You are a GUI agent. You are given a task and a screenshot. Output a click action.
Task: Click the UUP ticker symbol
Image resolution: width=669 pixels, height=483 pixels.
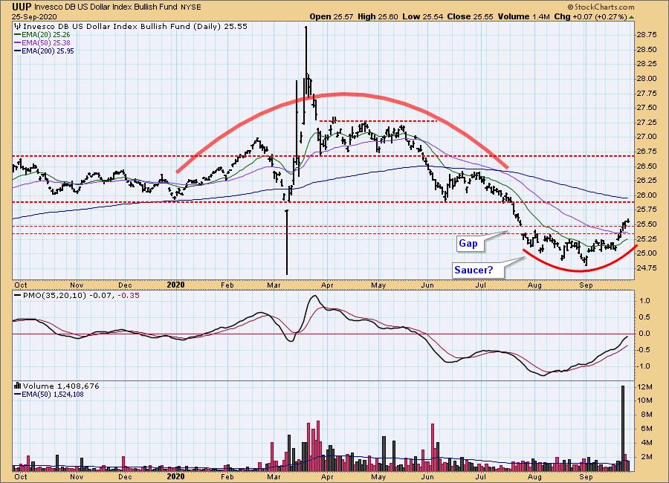(22, 7)
